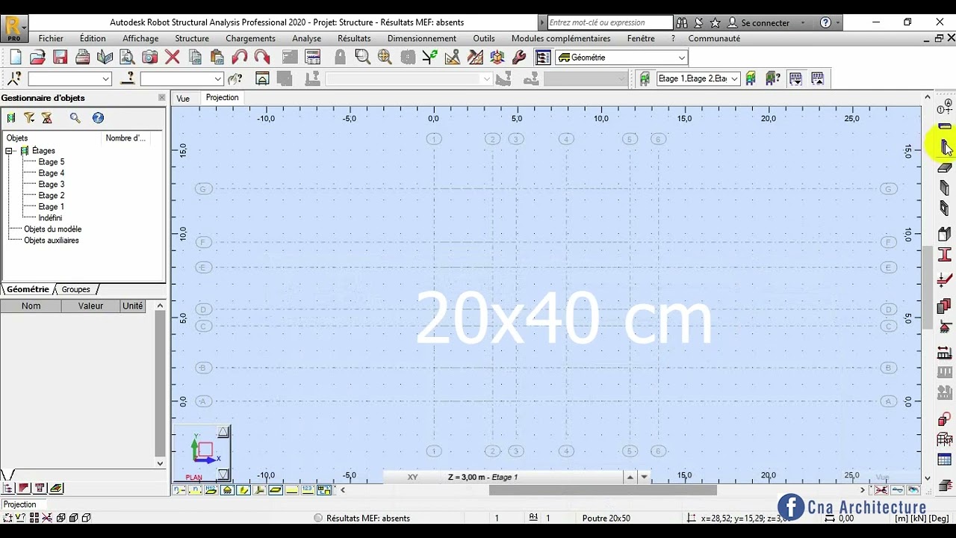The height and width of the screenshot is (538, 956).
Task: Open node selection with the query icon
Action: 14,78
